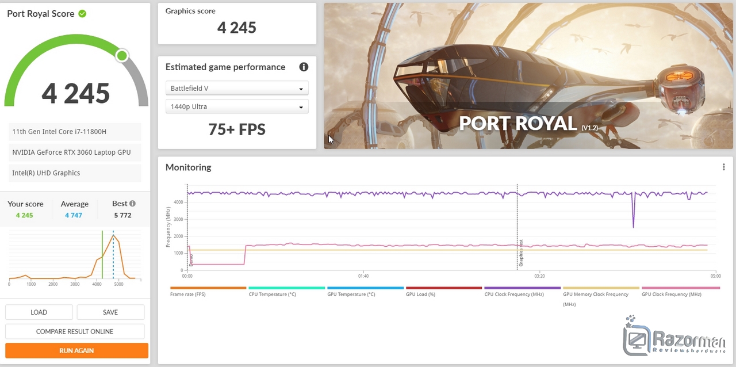Click the 01:40 time axis label
Viewport: 736px width, 367px height.
point(363,276)
